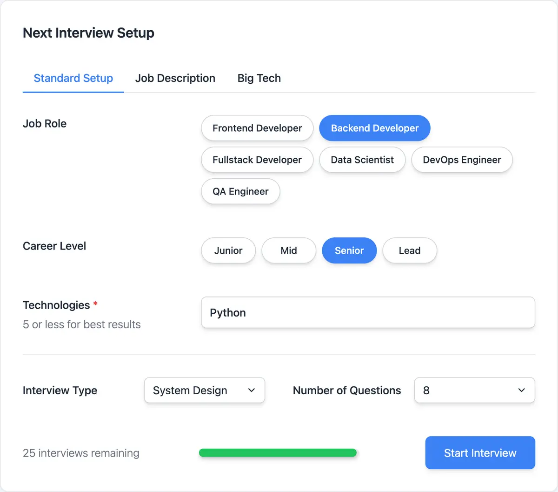Open the Big Tech tab
Viewport: 558px width, 492px height.
pyautogui.click(x=259, y=78)
